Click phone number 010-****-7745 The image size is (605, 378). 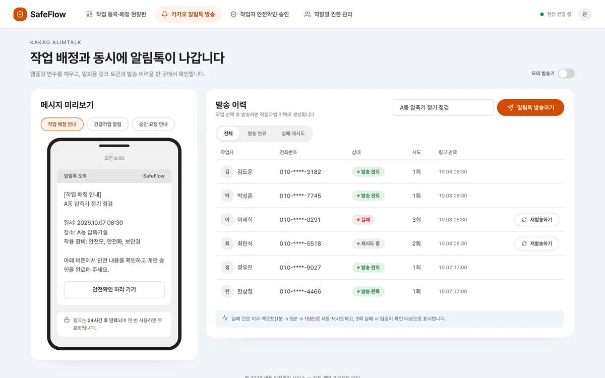coord(300,196)
